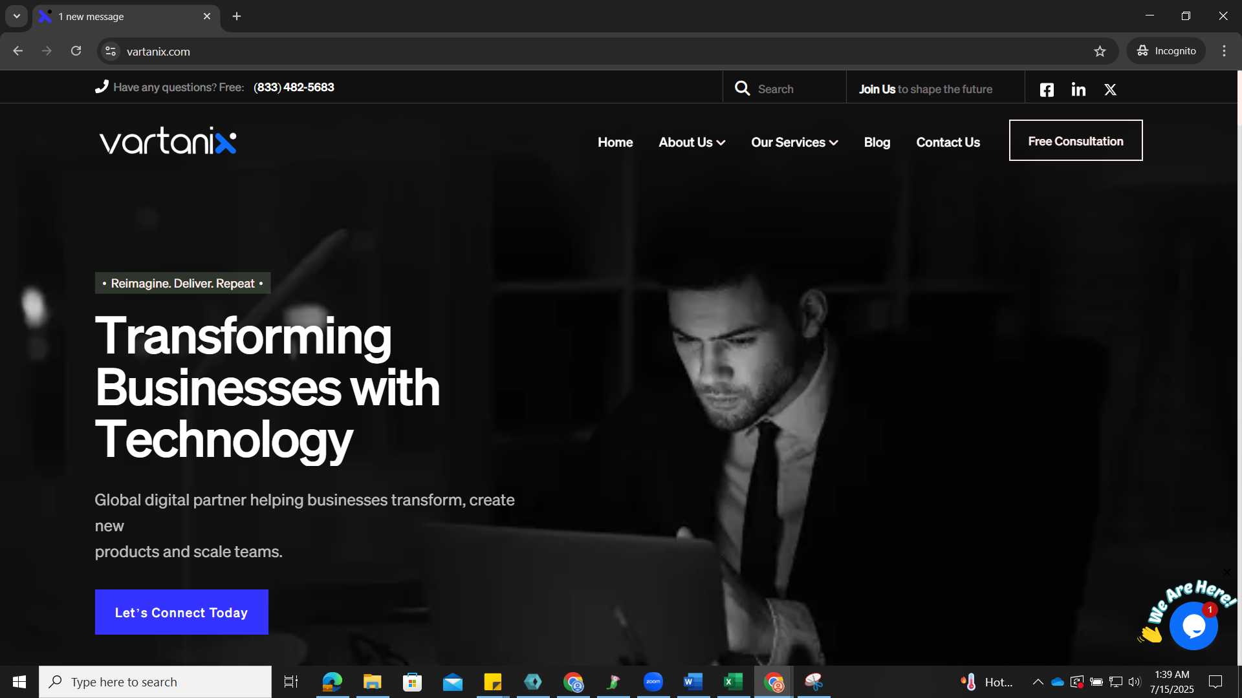The height and width of the screenshot is (698, 1242).
Task: Click 'Join Us to shape the future' link
Action: coord(926,89)
